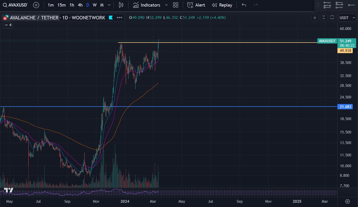Click the yellow 49.938 price line label
Screen dimensions: 358x207
[x=345, y=51]
